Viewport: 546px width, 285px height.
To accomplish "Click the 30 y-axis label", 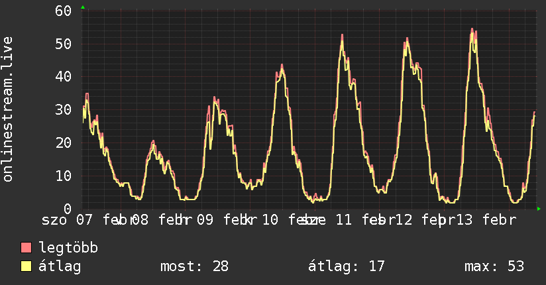I will pos(64,110).
